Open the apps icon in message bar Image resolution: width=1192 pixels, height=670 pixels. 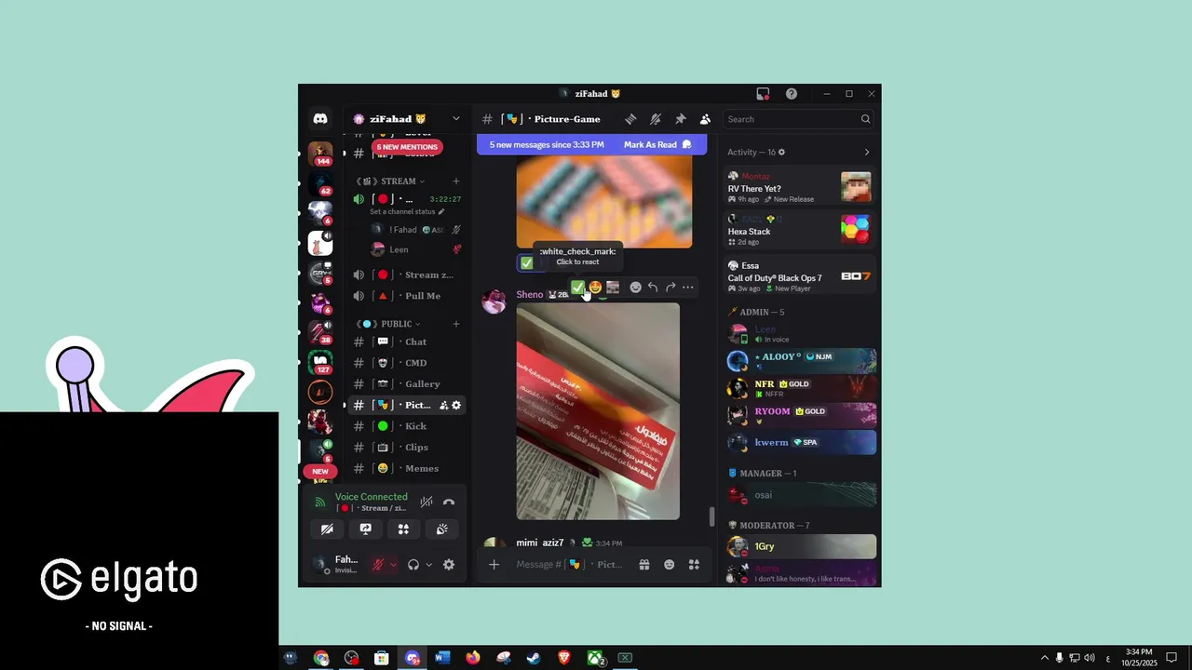[x=694, y=565]
